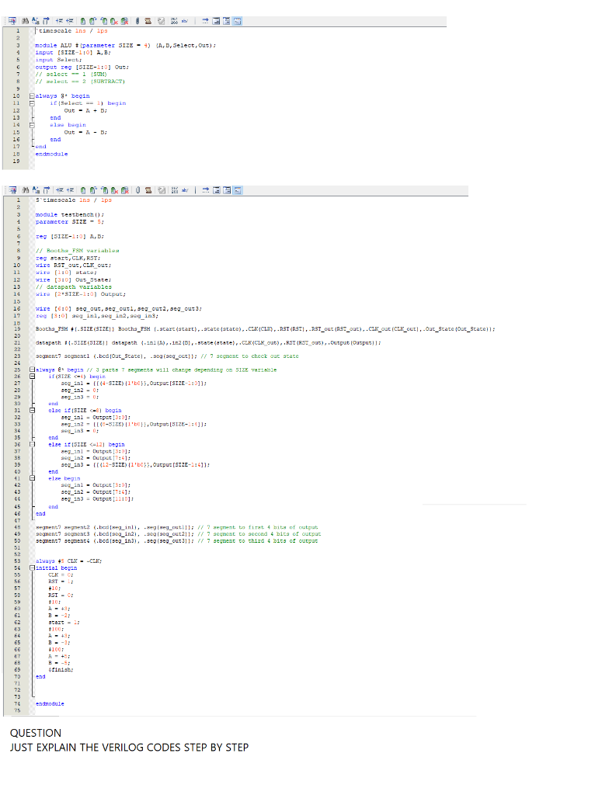Click the 'output reg [SIZE-1:0] Out;' line

[x=82, y=67]
